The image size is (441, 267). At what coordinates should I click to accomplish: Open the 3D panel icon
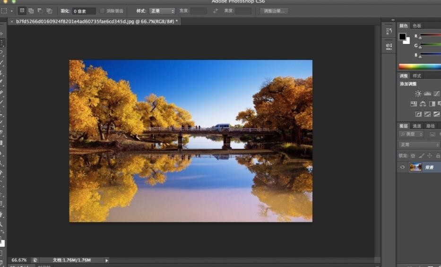(389, 46)
